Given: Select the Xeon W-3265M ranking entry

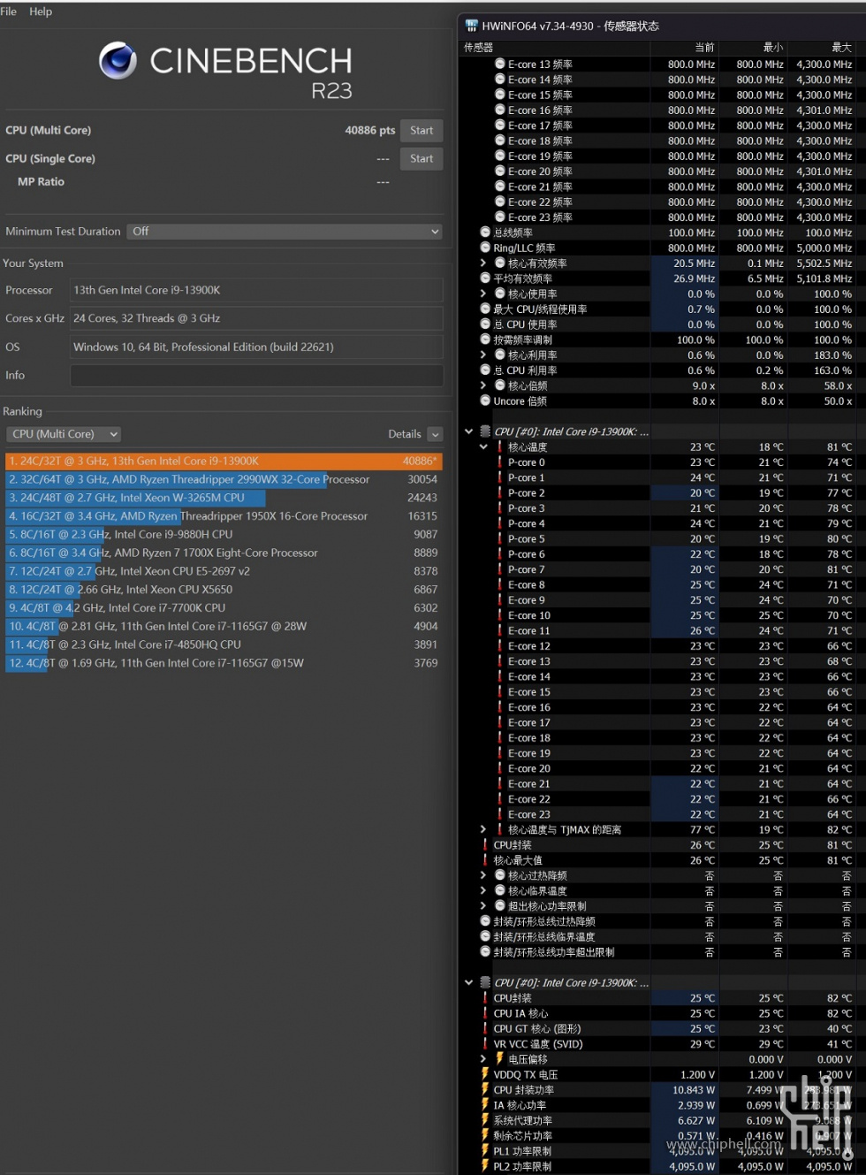Looking at the screenshot, I should tap(224, 498).
